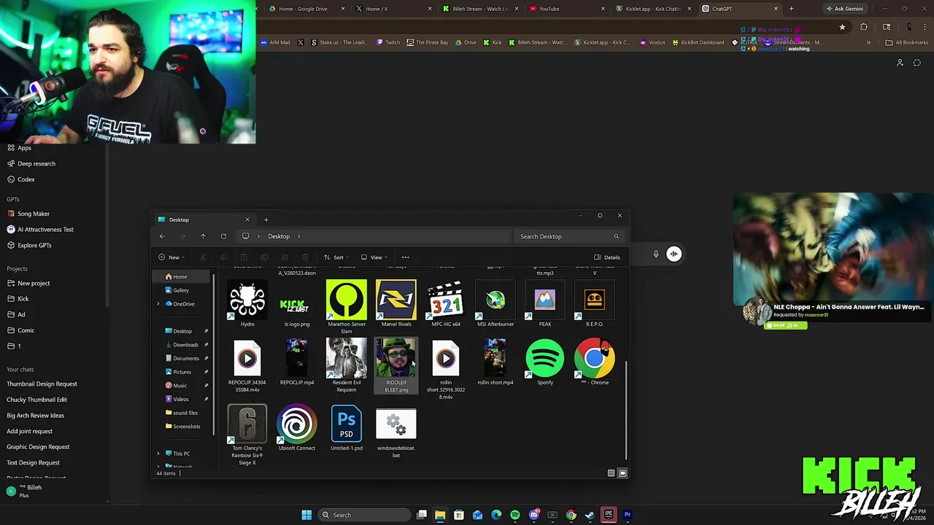Select the PEAK game shortcut
Viewport: 934px width, 525px height.
545,305
